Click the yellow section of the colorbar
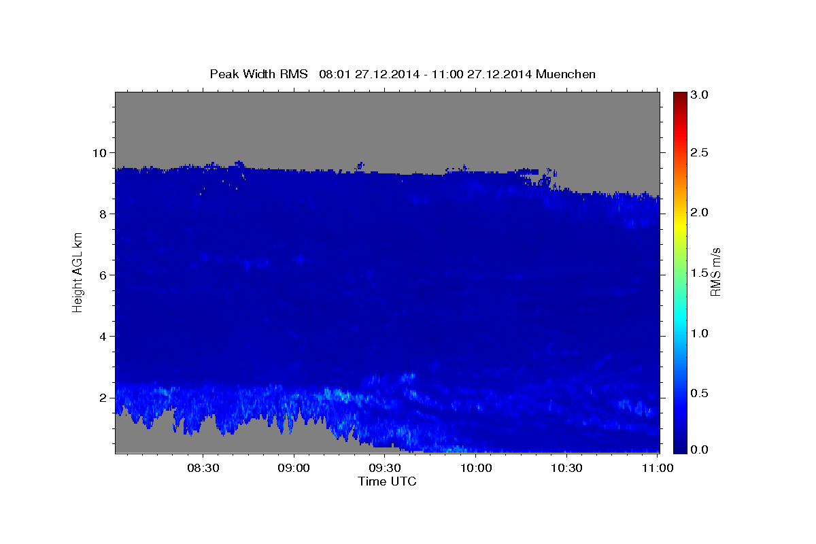The width and height of the screenshot is (816, 544). pyautogui.click(x=679, y=221)
